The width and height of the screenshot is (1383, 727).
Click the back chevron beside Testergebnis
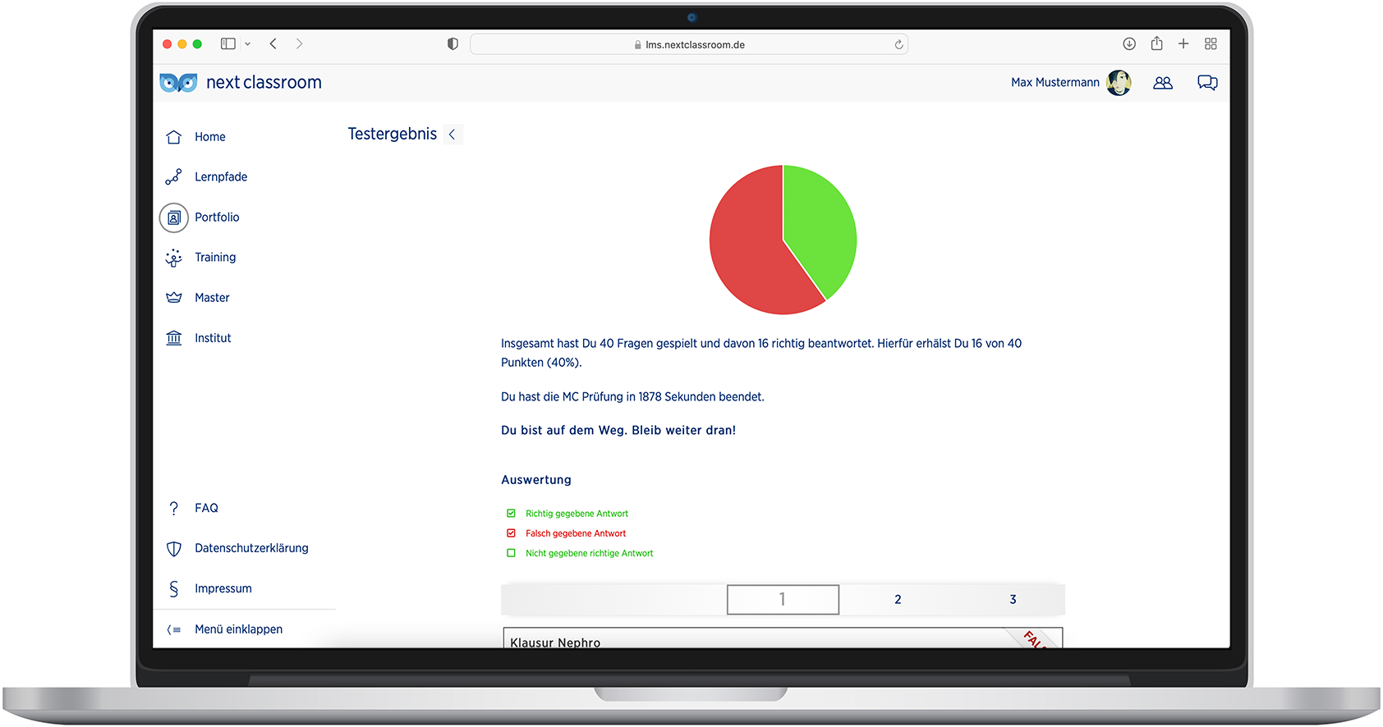[x=453, y=135]
